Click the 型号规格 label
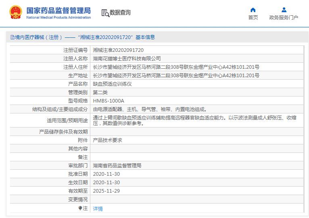 pos(78,101)
